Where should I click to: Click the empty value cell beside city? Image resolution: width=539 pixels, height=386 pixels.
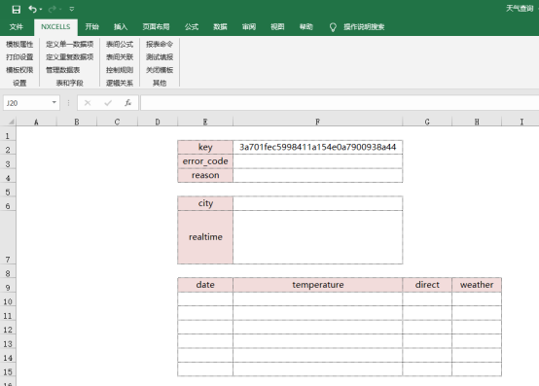[x=317, y=203]
